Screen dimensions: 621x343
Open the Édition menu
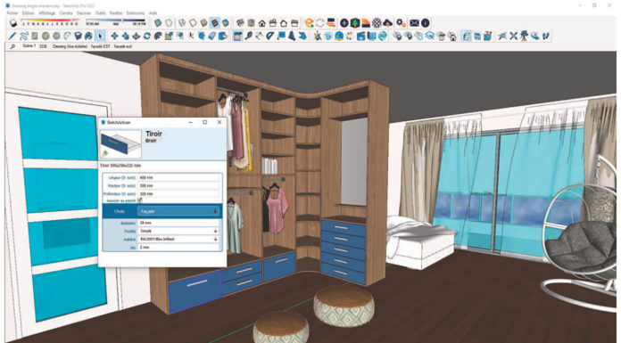[29, 13]
